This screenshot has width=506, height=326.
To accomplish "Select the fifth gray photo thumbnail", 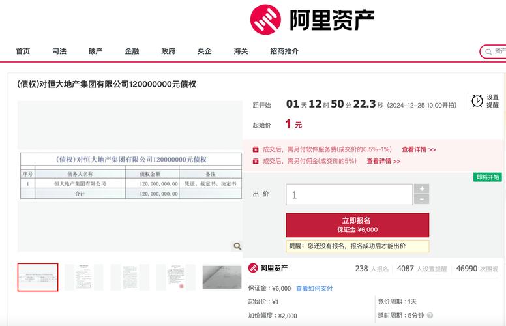I will pyautogui.click(x=222, y=277).
